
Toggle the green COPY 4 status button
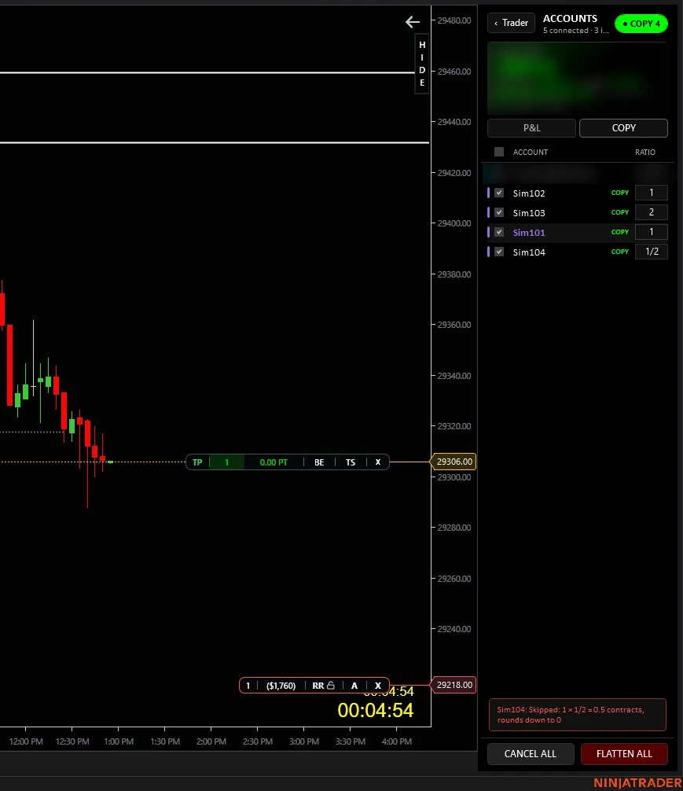(641, 24)
